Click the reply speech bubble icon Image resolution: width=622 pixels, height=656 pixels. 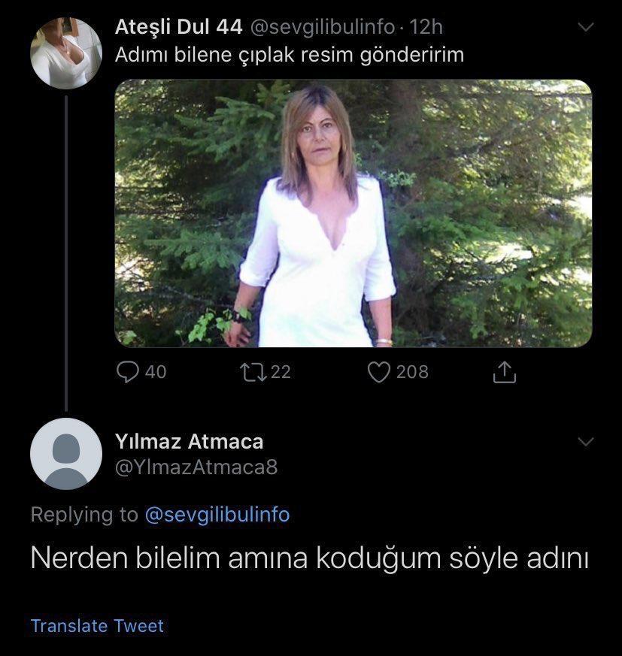pos(129,372)
